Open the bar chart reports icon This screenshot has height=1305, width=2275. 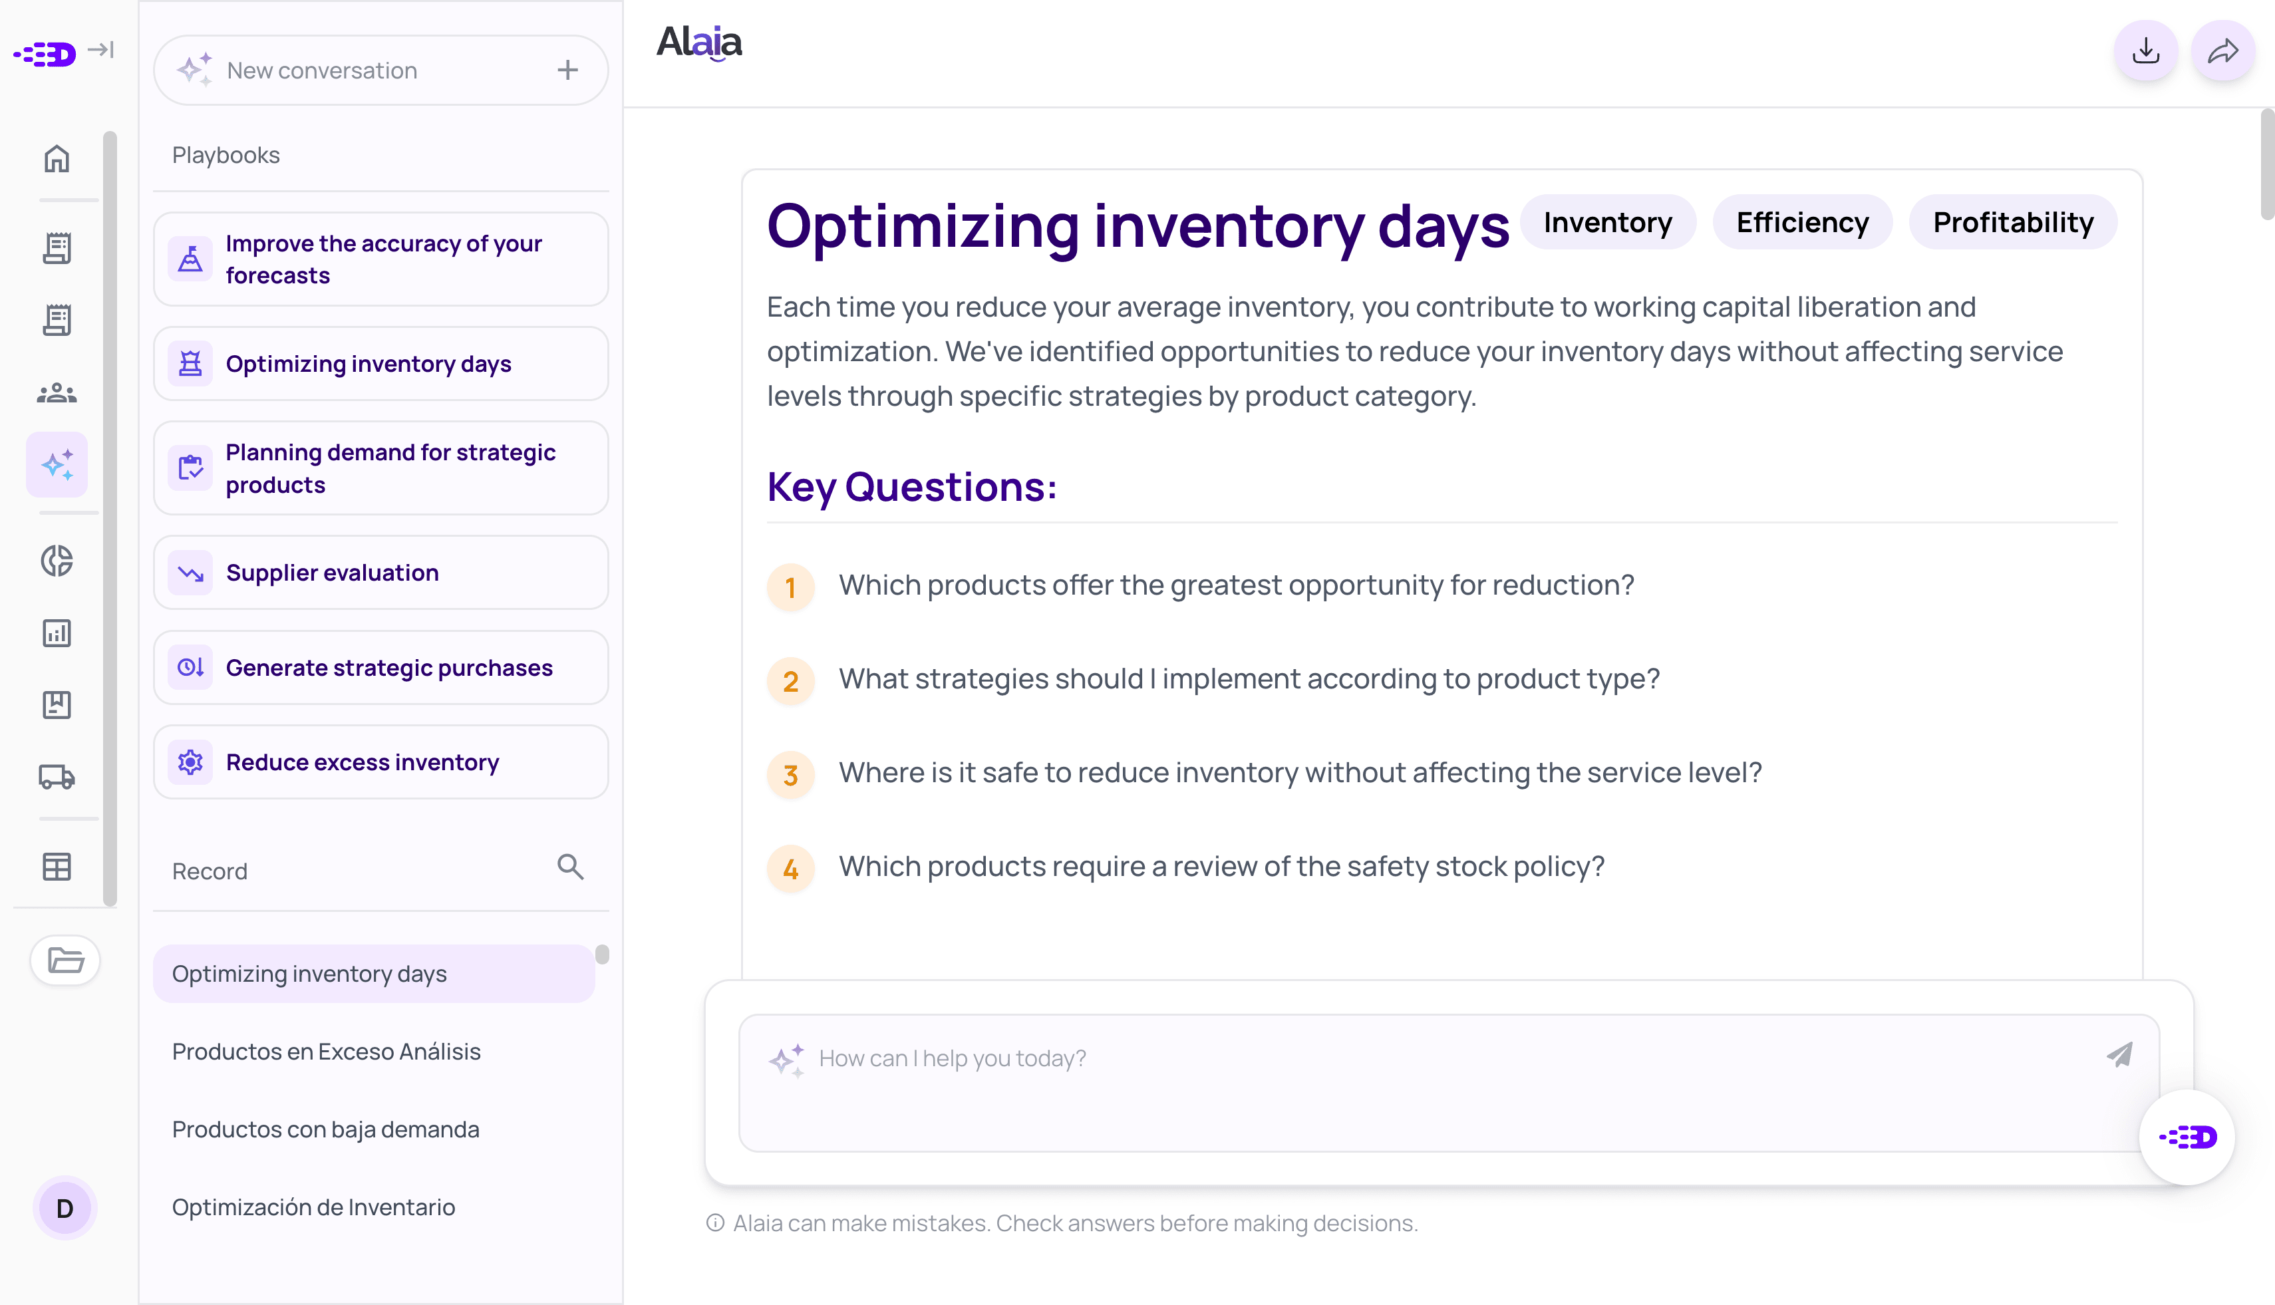click(x=57, y=634)
